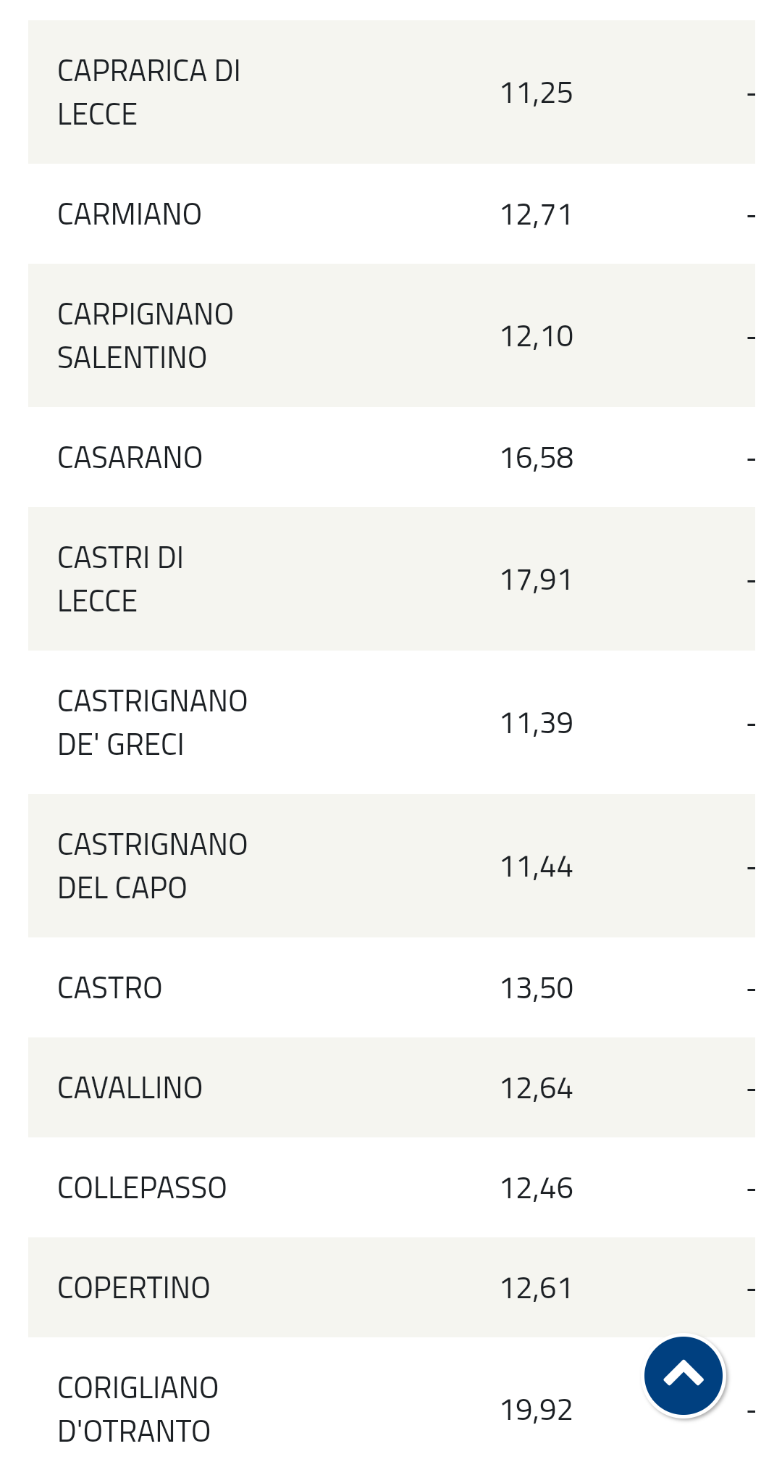This screenshot has width=782, height=1475.
Task: Select the 19,92 percentage value
Action: (x=537, y=1410)
